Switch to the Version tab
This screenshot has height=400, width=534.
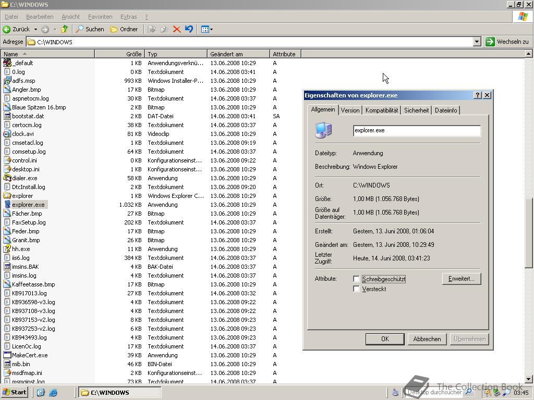tap(350, 110)
